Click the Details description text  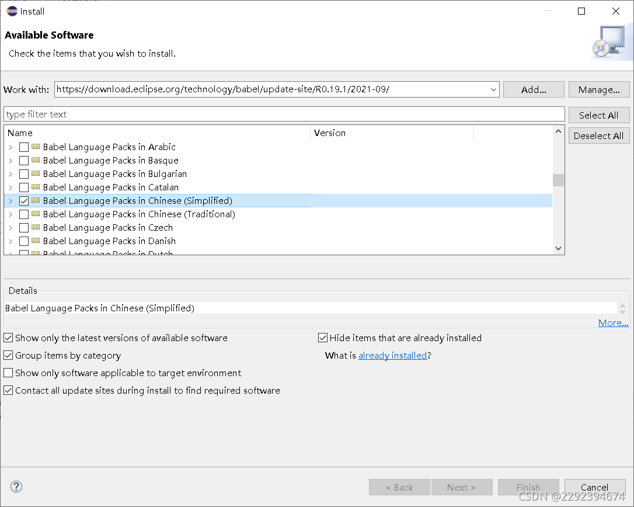pyautogui.click(x=99, y=308)
